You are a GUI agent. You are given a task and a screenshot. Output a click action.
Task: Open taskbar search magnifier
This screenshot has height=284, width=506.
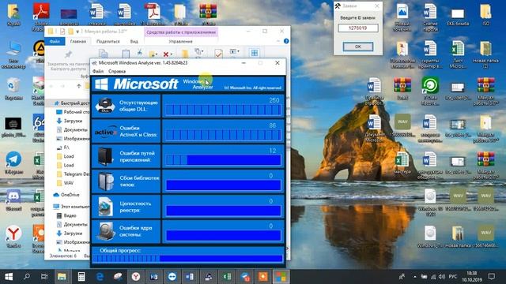pos(27,277)
